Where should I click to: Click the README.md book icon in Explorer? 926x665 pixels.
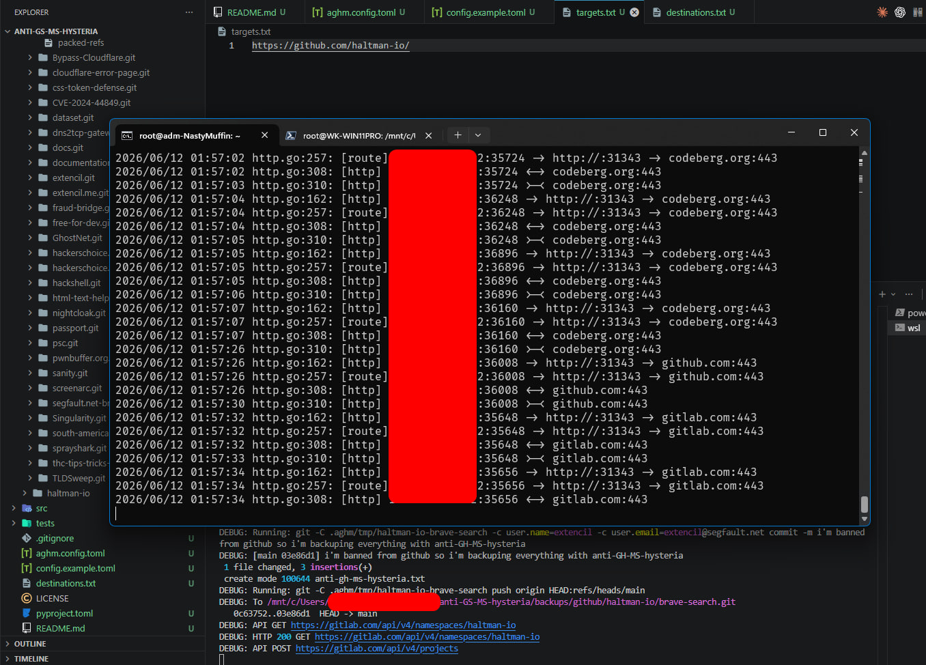[27, 628]
